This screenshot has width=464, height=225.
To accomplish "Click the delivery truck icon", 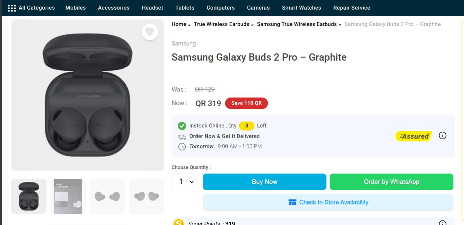I will pyautogui.click(x=182, y=136).
